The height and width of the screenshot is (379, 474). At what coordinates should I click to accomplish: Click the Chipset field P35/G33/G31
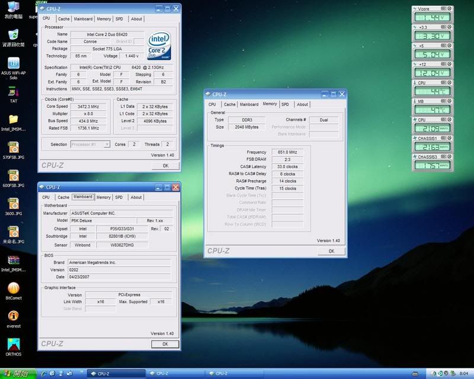pos(122,229)
